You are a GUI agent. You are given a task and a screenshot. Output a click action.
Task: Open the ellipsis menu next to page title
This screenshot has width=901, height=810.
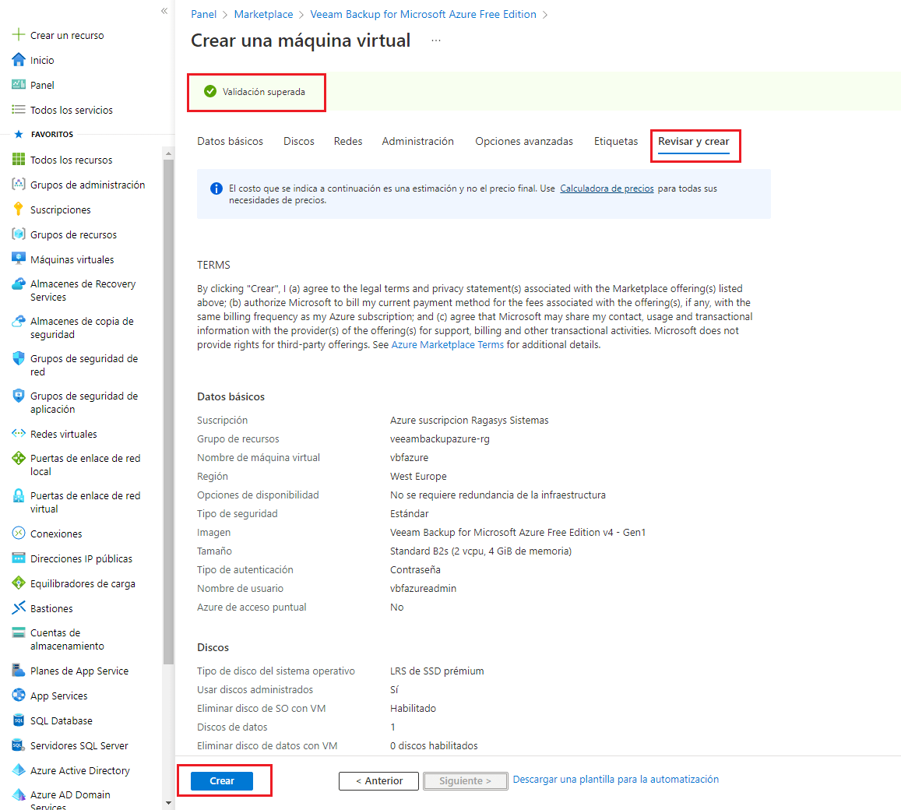pos(436,40)
